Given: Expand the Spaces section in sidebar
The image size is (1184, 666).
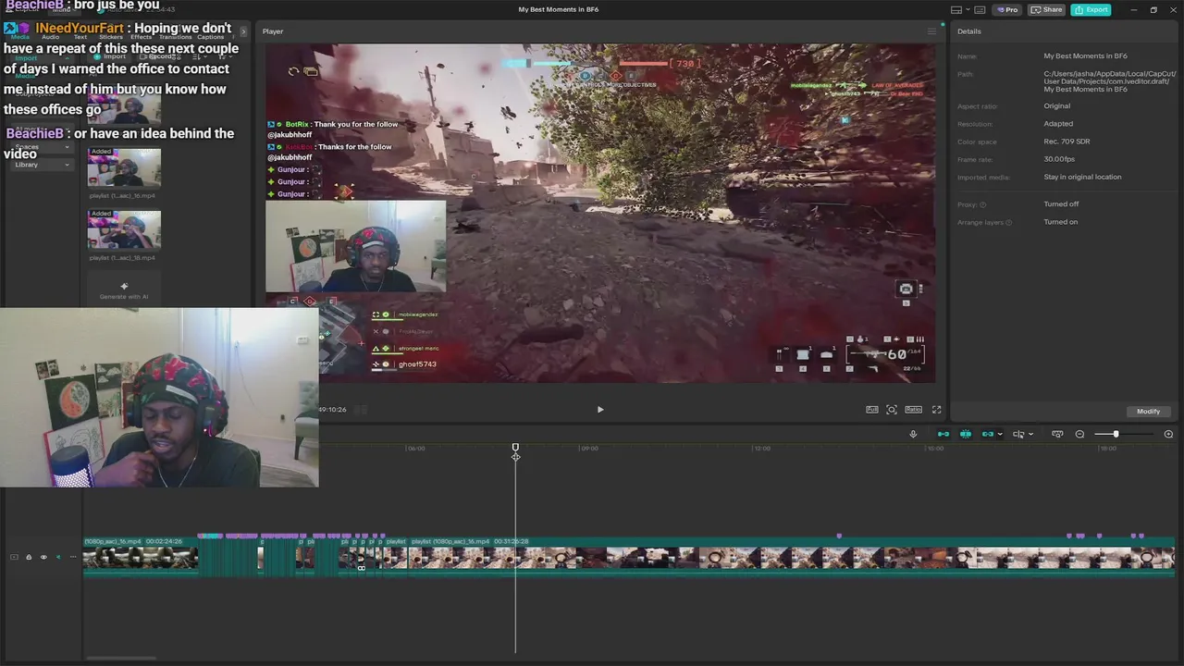Looking at the screenshot, I should [x=42, y=146].
